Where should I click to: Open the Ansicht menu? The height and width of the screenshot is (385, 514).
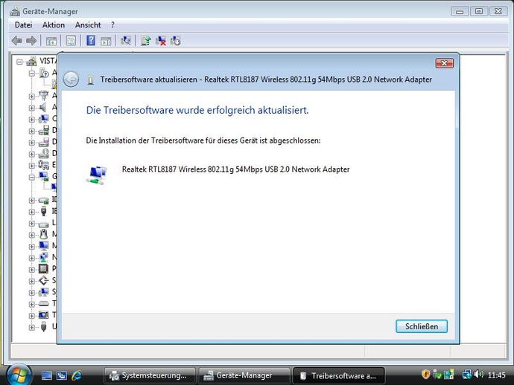tap(88, 25)
